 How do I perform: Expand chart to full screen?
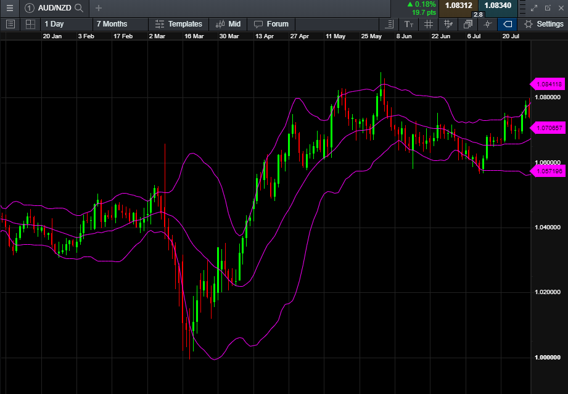[534, 8]
